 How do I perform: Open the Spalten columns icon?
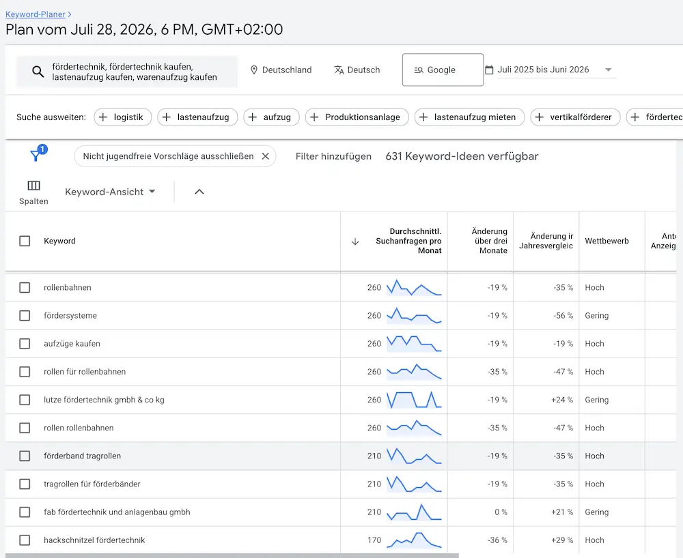[33, 186]
